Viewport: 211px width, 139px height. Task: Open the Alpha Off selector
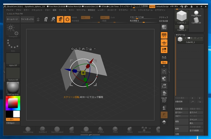click(x=13, y=60)
